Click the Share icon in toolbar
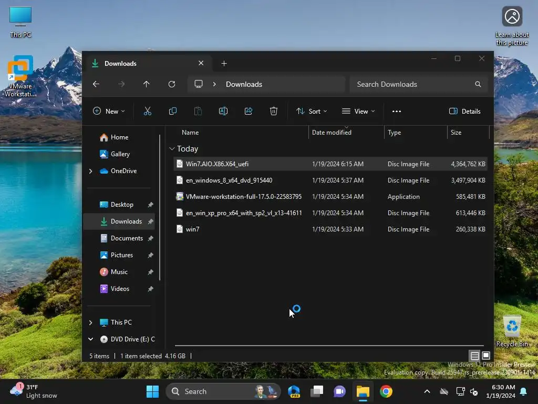Viewport: 538px width, 404px height. 249,111
